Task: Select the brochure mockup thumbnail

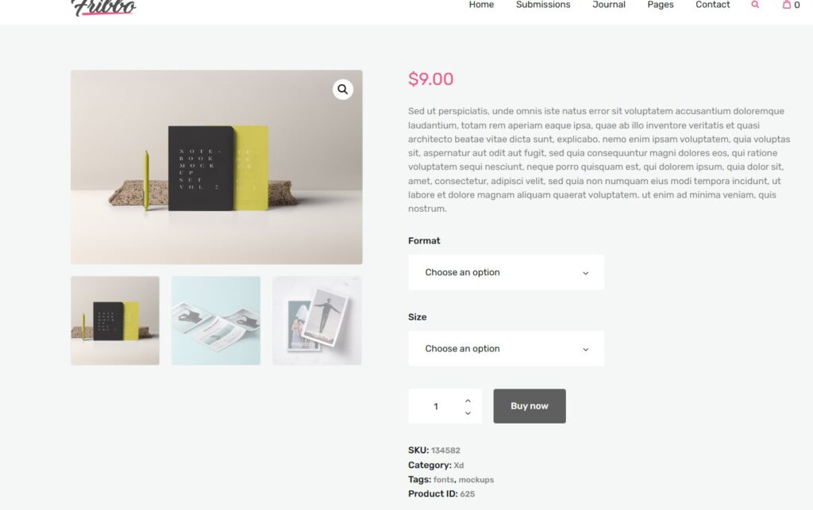Action: [216, 320]
